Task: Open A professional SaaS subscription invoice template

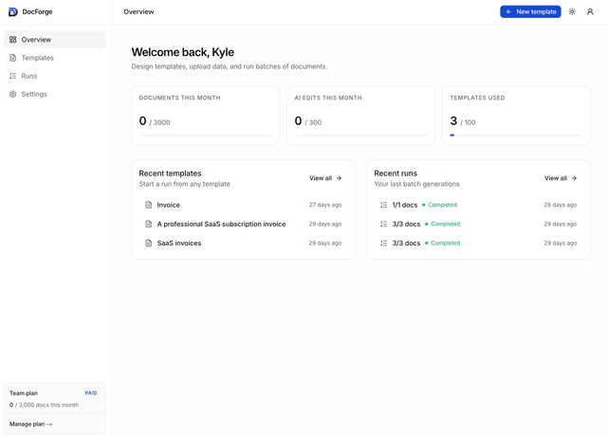Action: click(x=243, y=224)
